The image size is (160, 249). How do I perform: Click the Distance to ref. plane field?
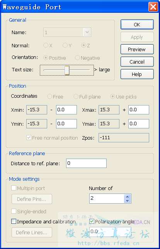coord(86,163)
